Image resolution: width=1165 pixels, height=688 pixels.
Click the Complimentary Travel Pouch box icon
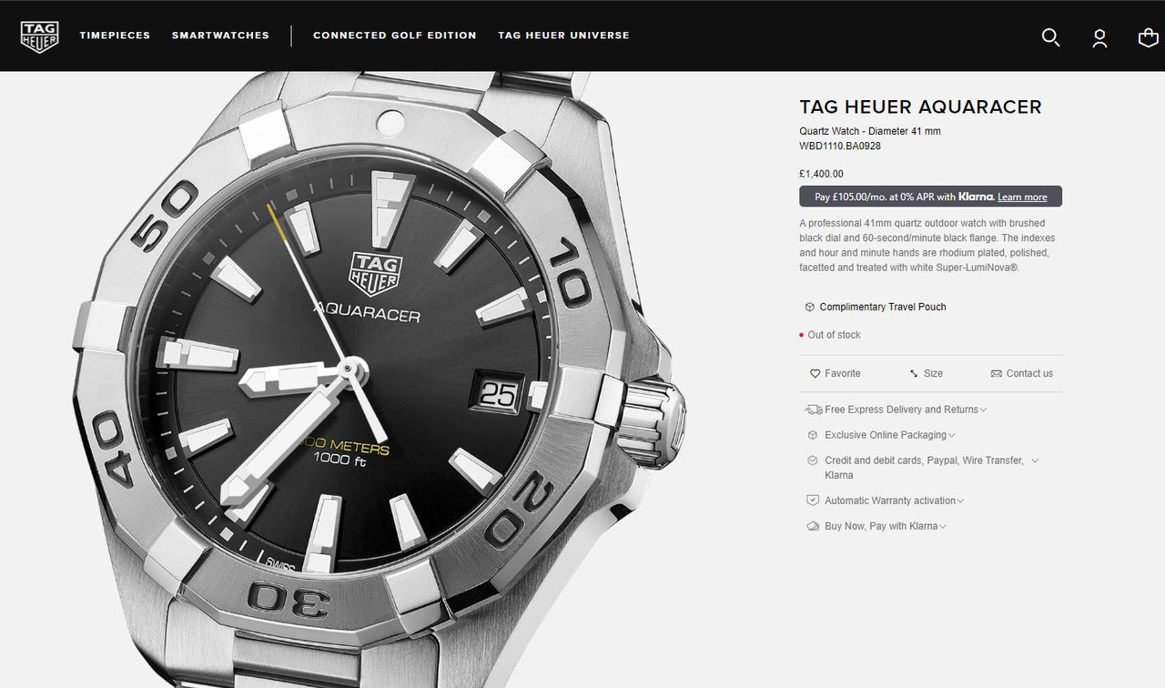coord(809,307)
